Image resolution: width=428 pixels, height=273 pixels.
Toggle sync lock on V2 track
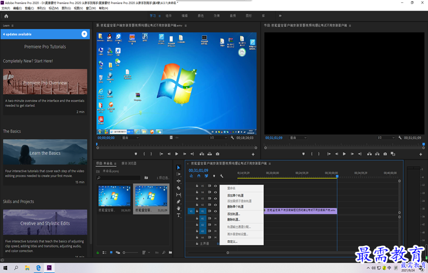[210, 205]
